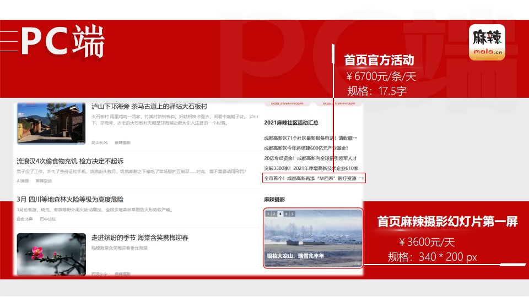Click the slide title 首页麻辣摄影幻灯片第一屏

tap(447, 222)
